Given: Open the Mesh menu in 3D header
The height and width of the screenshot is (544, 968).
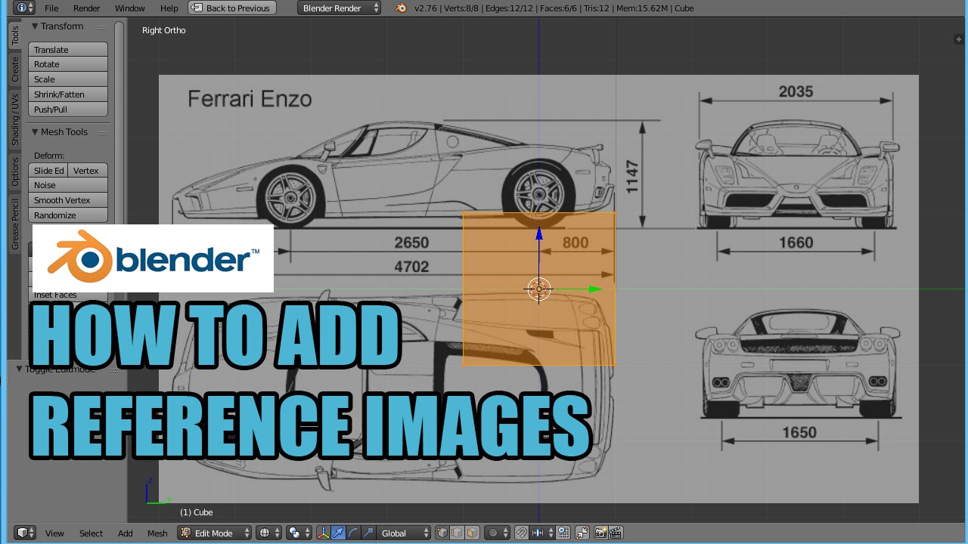Looking at the screenshot, I should pyautogui.click(x=157, y=533).
